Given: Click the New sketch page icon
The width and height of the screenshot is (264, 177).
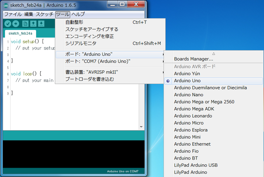Looking at the screenshot, I should pos(25,24).
